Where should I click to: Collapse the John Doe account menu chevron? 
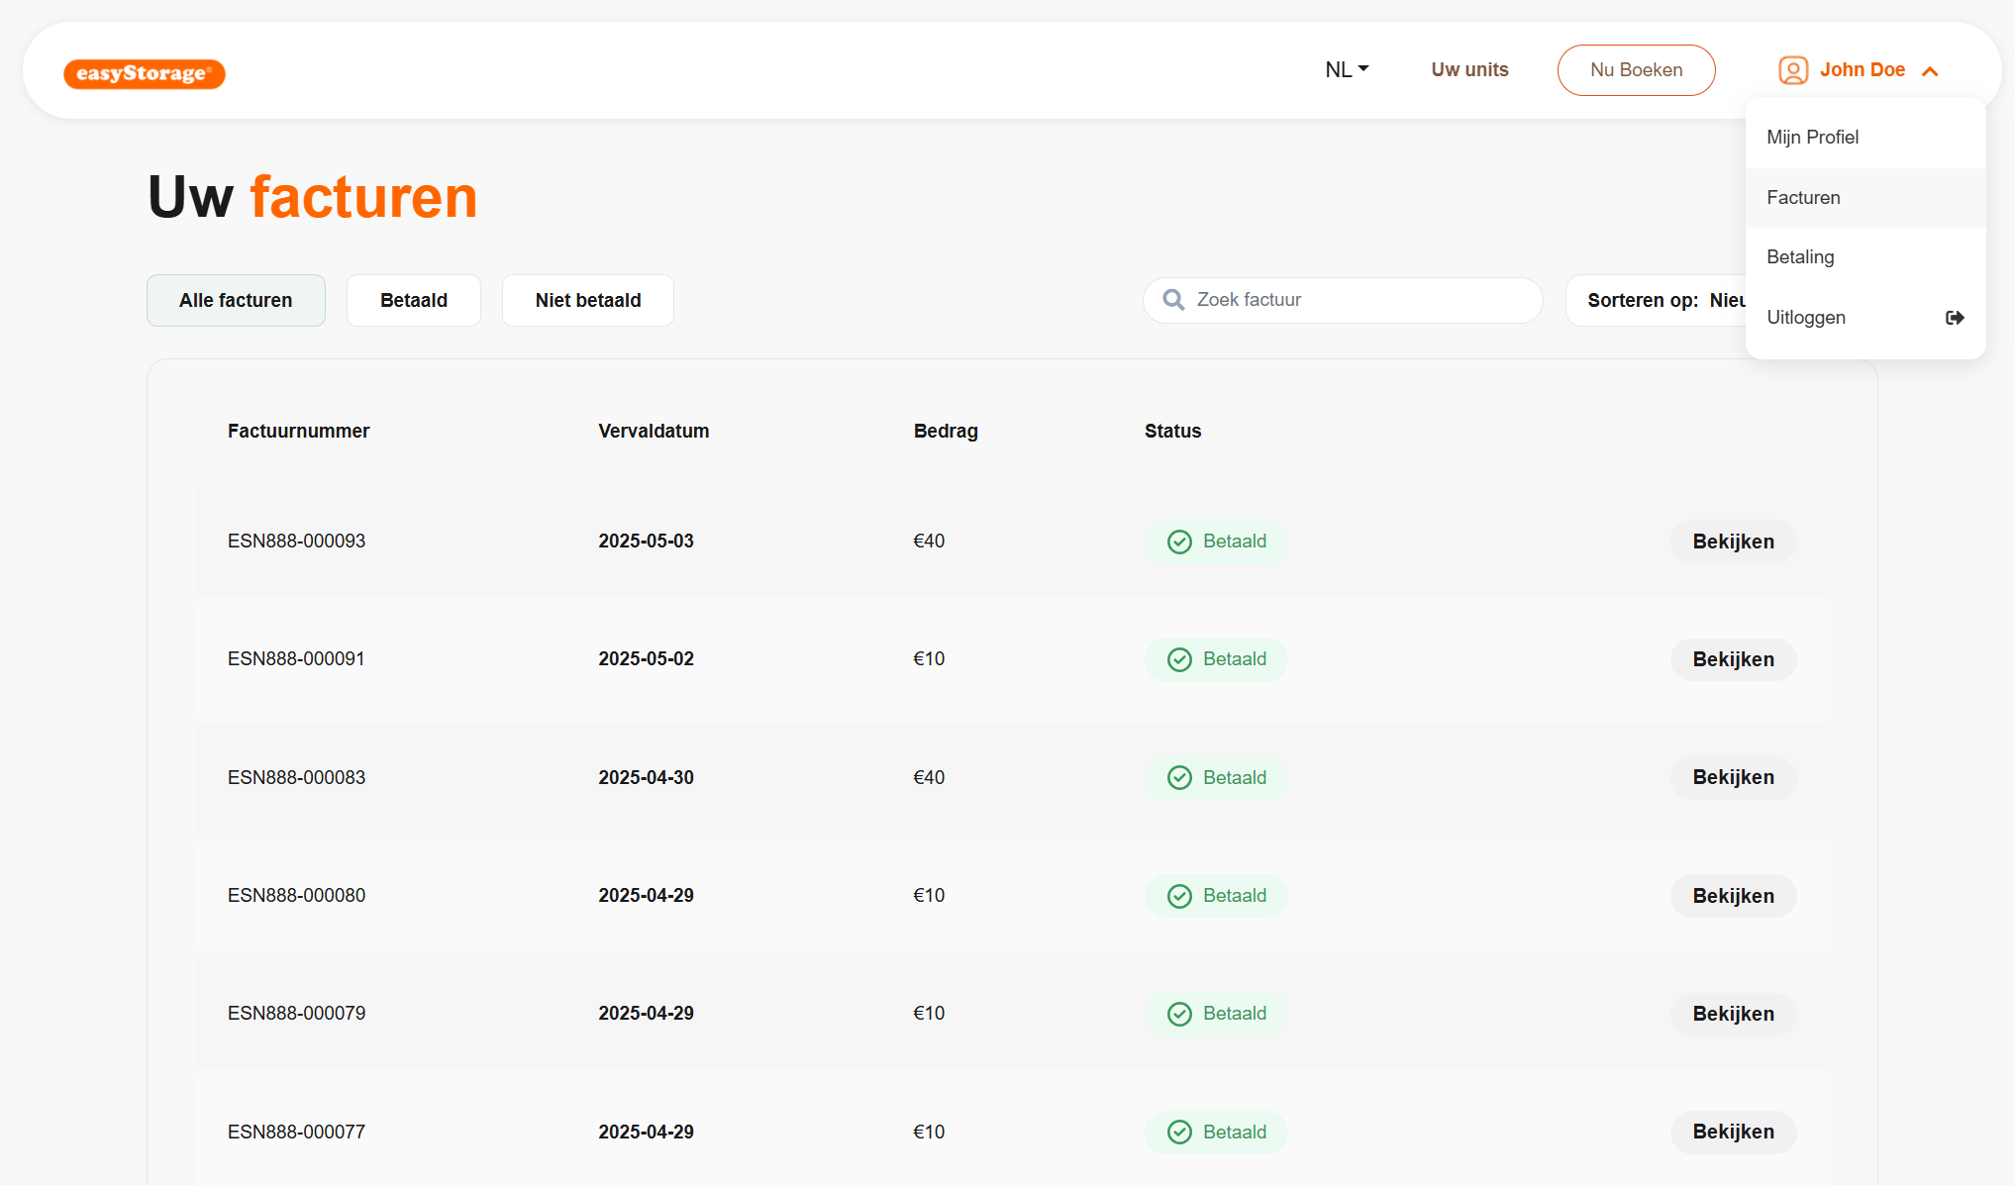tap(1930, 71)
